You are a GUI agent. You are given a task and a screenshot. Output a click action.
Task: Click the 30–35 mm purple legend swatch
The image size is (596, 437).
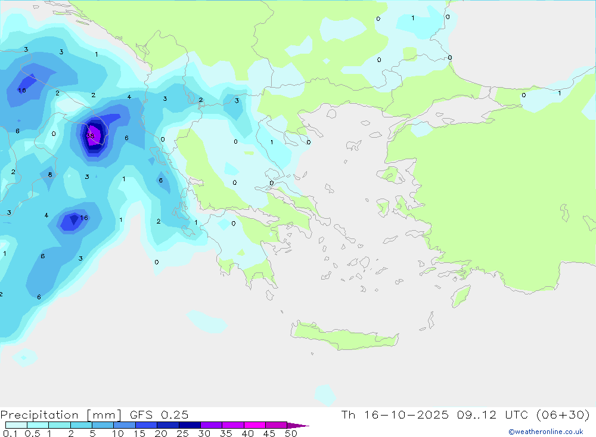pyautogui.click(x=211, y=425)
